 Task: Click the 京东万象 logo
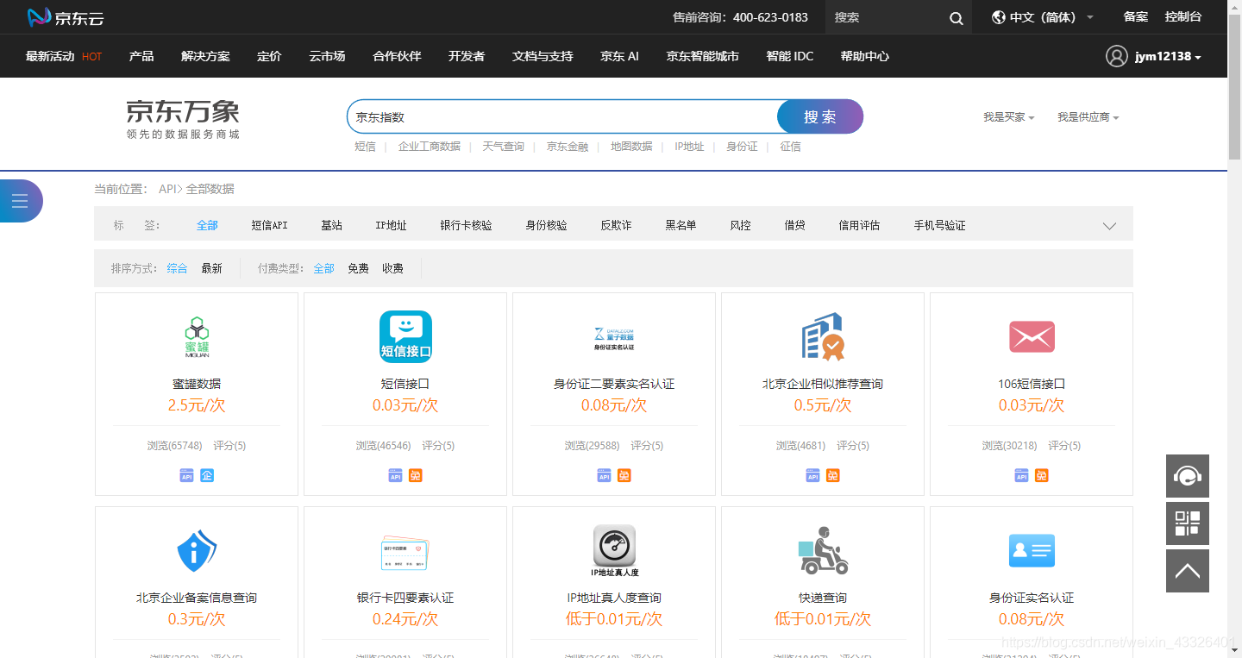click(x=183, y=118)
